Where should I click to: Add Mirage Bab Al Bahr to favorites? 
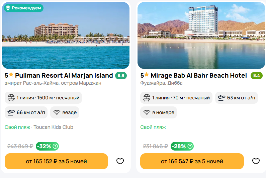click(256, 161)
